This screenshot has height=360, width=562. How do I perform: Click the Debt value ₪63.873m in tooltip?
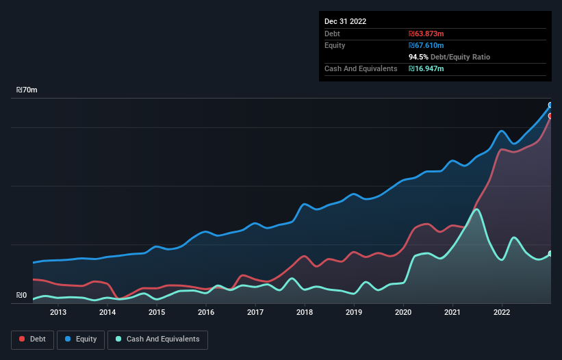(426, 34)
